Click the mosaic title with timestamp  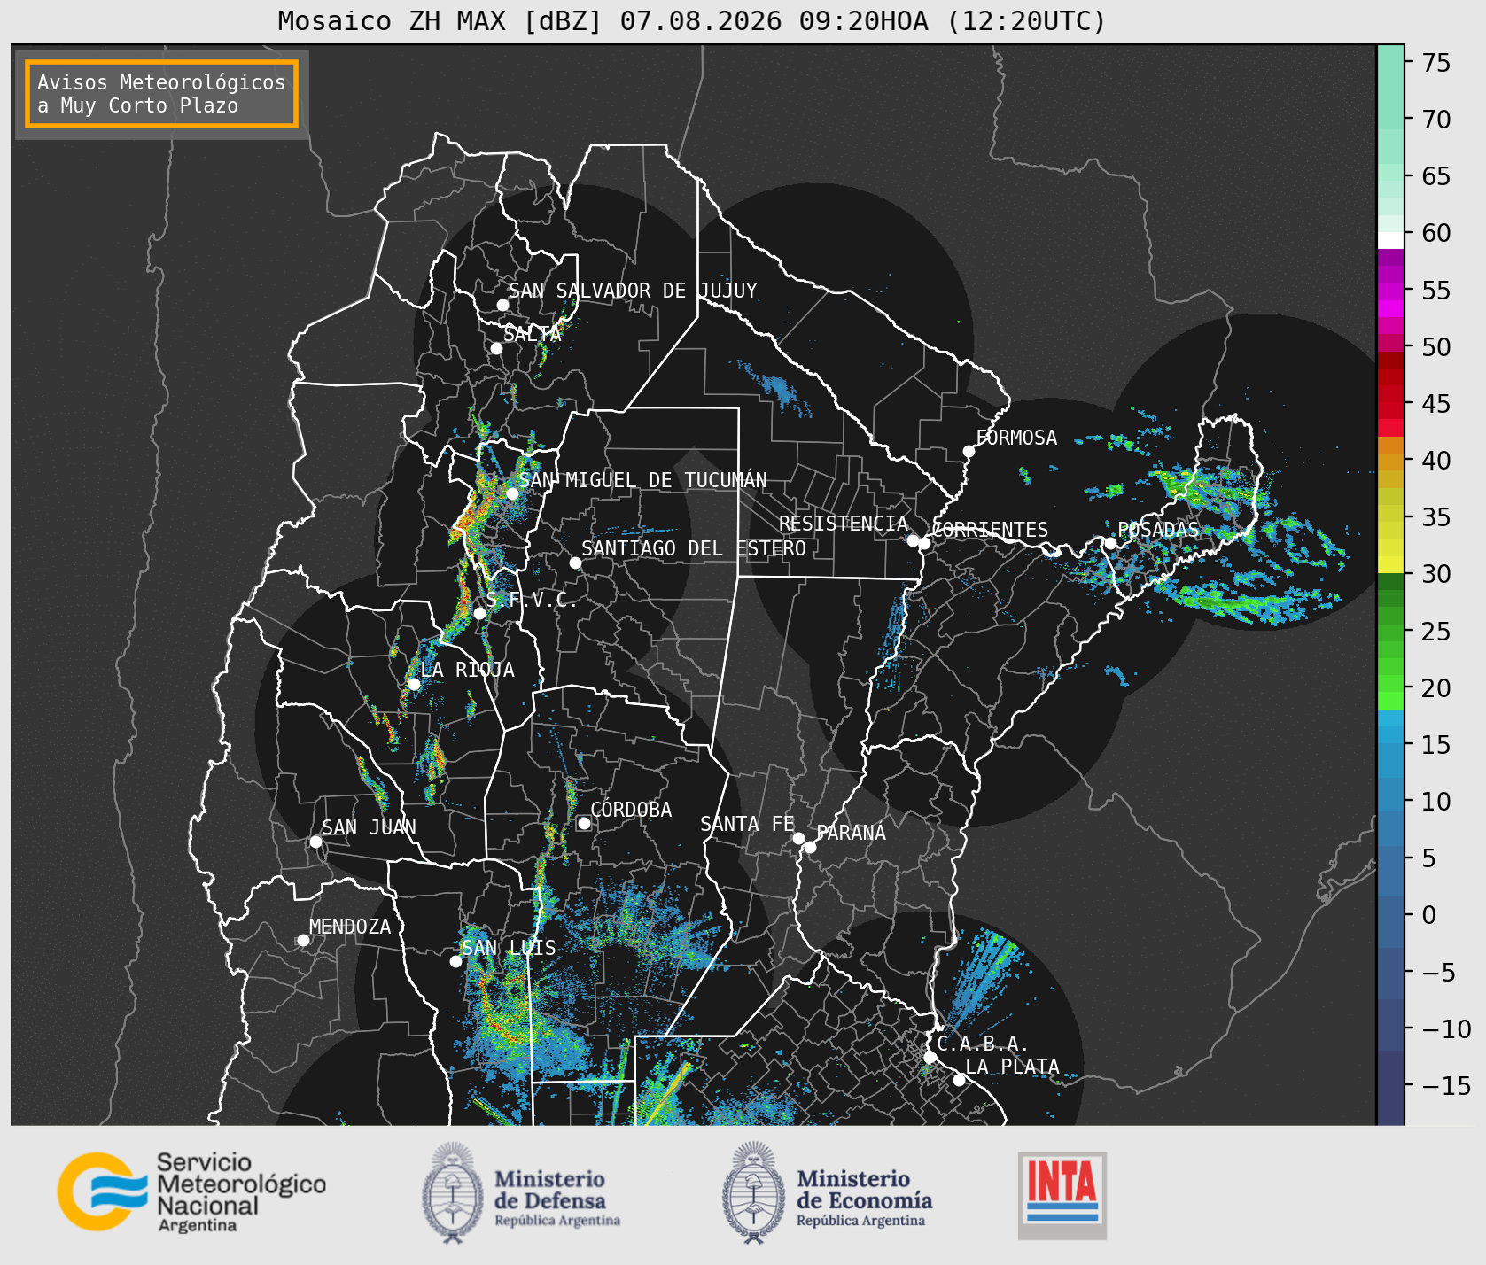(692, 20)
